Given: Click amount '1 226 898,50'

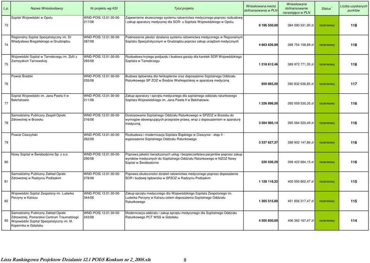Looking at the screenshot, I should tap(268, 104).
